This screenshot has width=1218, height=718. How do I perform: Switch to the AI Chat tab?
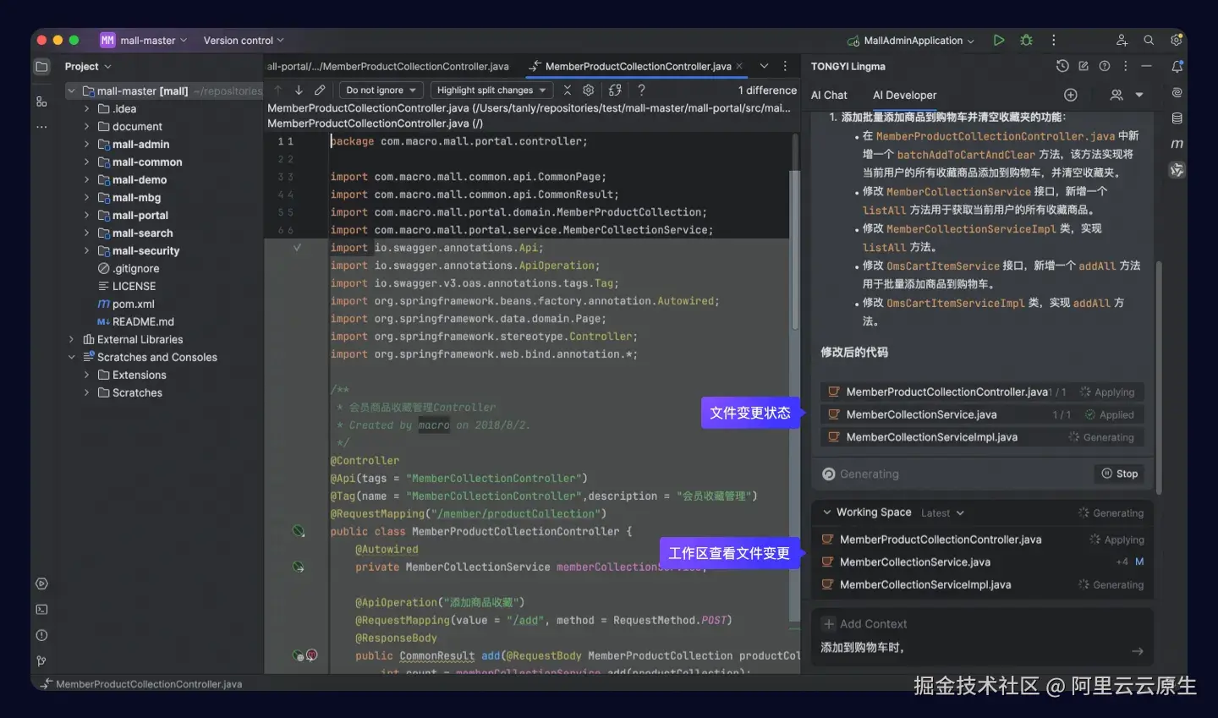[829, 95]
